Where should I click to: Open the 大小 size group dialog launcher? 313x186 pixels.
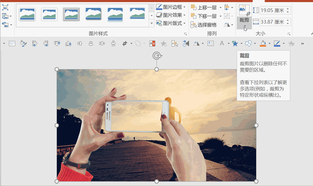click(289, 34)
